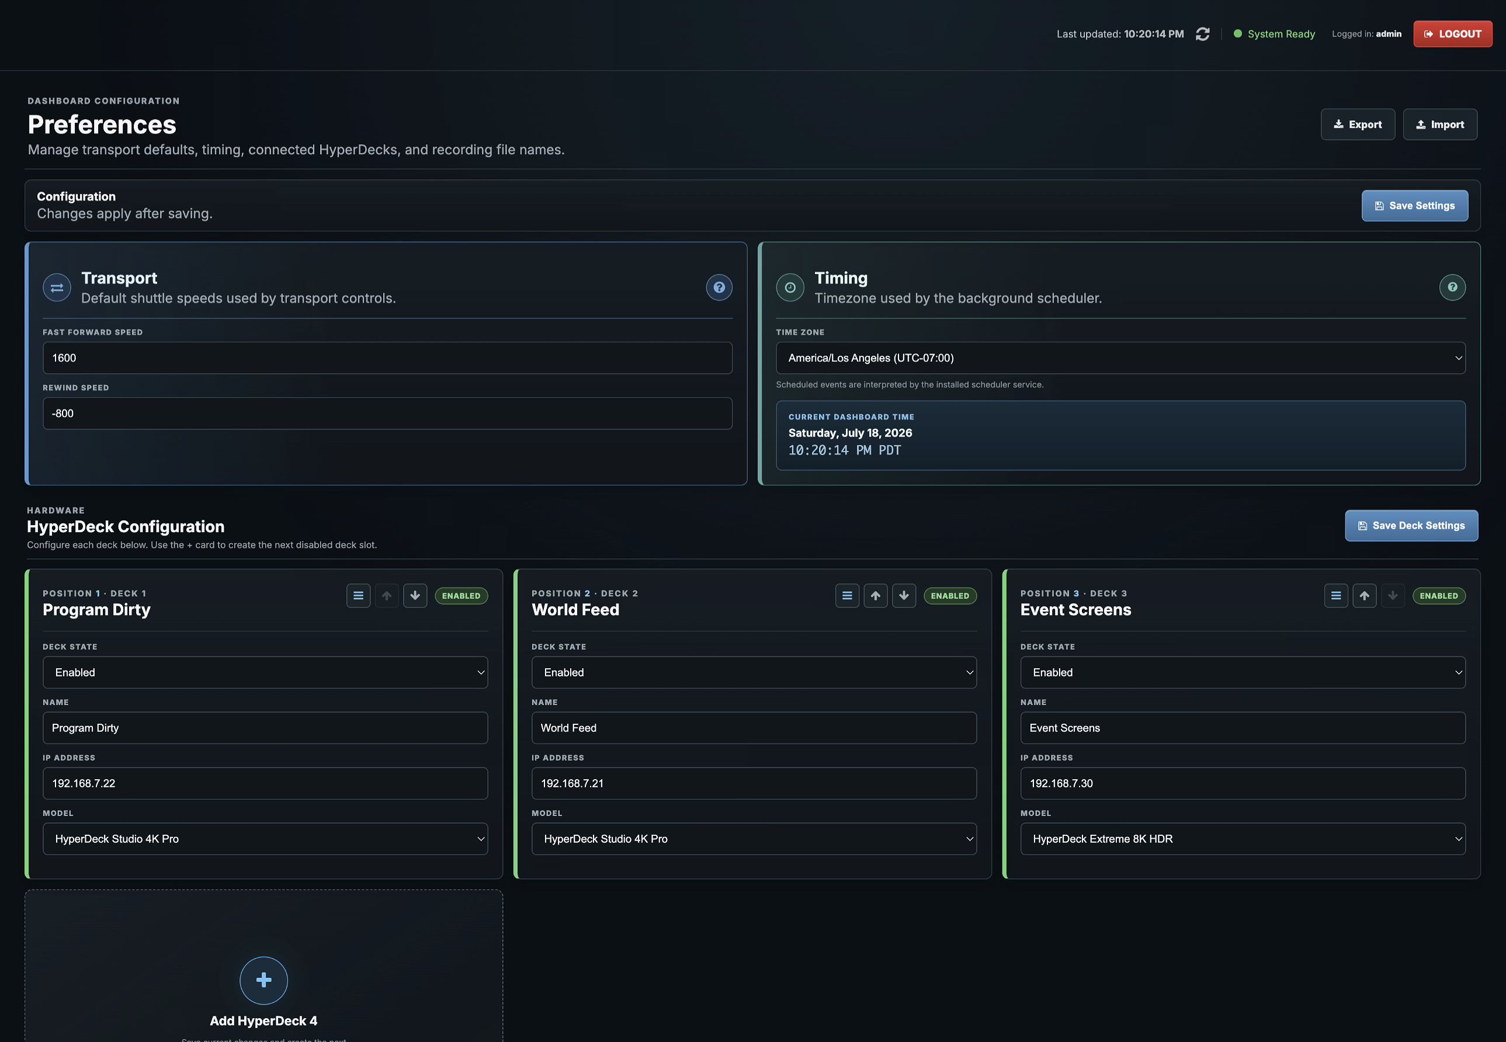
Task: Click the Preferences page heading
Action: [x=102, y=124]
